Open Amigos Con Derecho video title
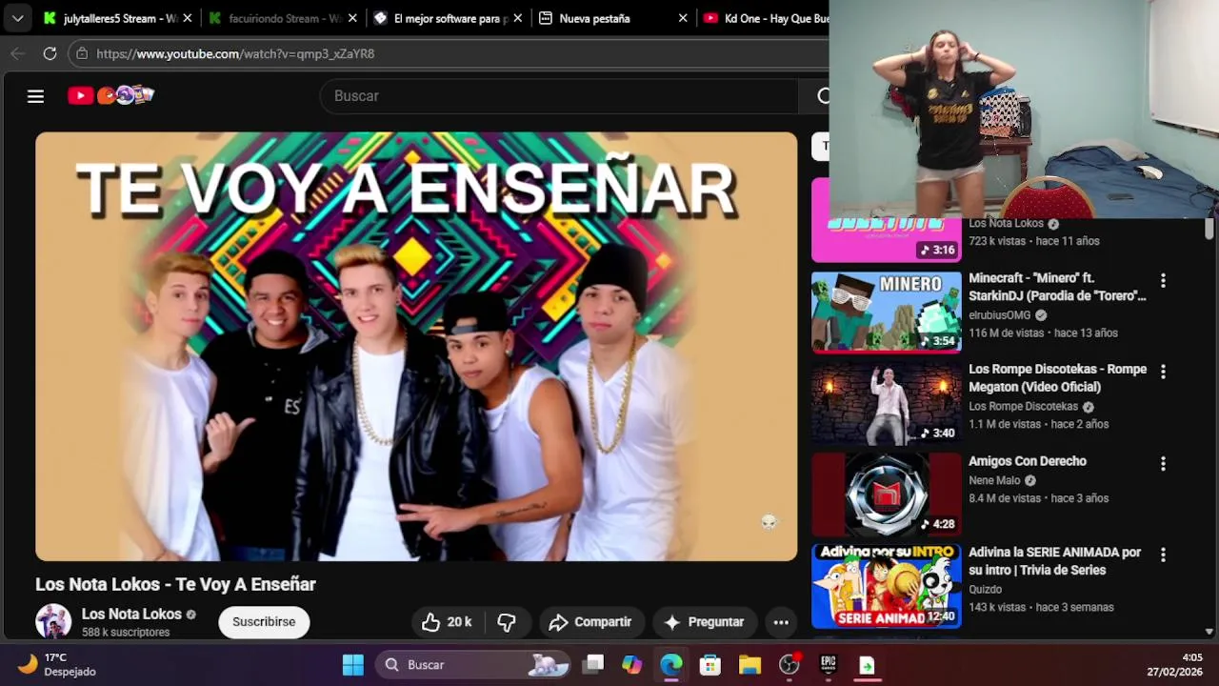 click(x=1028, y=461)
